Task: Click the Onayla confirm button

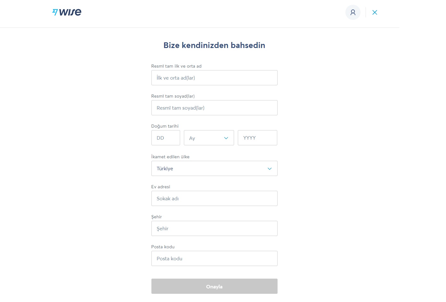Action: (214, 286)
